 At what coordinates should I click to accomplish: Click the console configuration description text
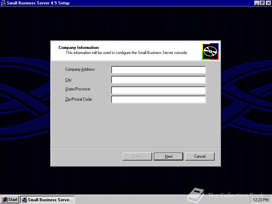coord(126,53)
